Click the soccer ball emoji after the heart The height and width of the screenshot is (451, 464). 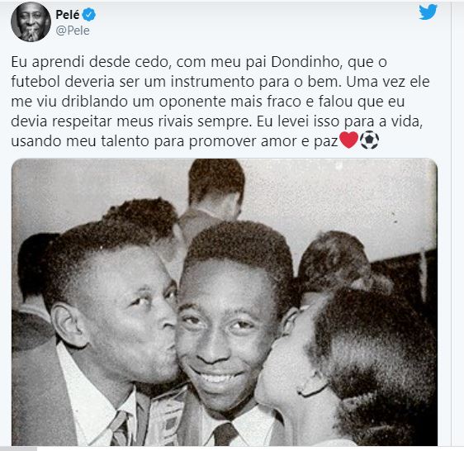tap(369, 140)
